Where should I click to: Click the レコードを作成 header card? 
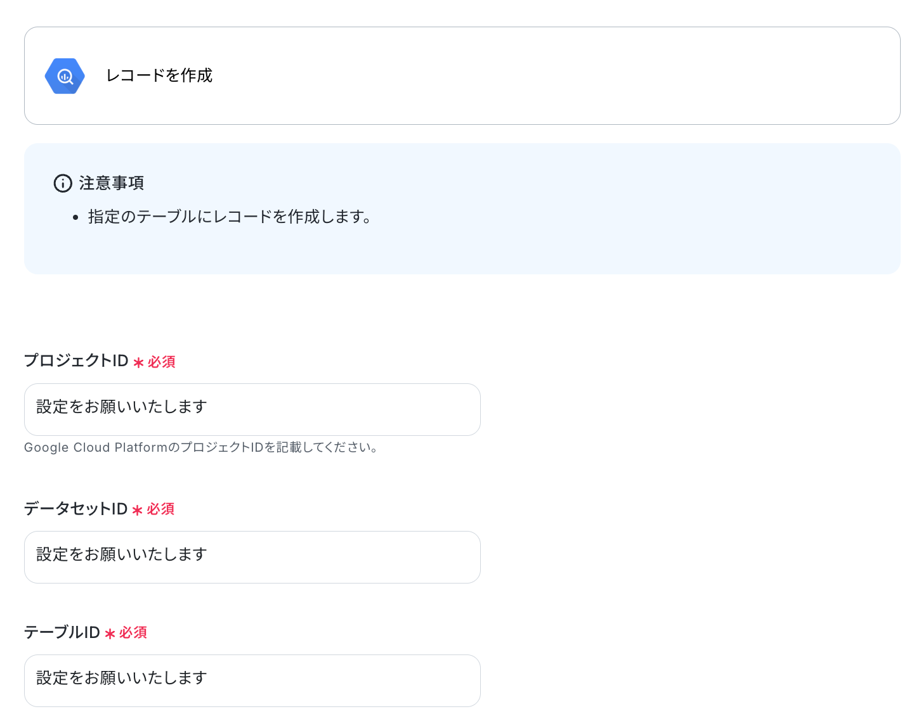point(462,76)
